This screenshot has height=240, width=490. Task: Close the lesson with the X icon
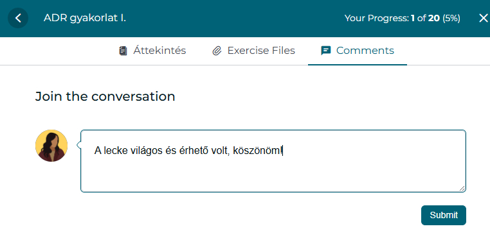coord(483,18)
